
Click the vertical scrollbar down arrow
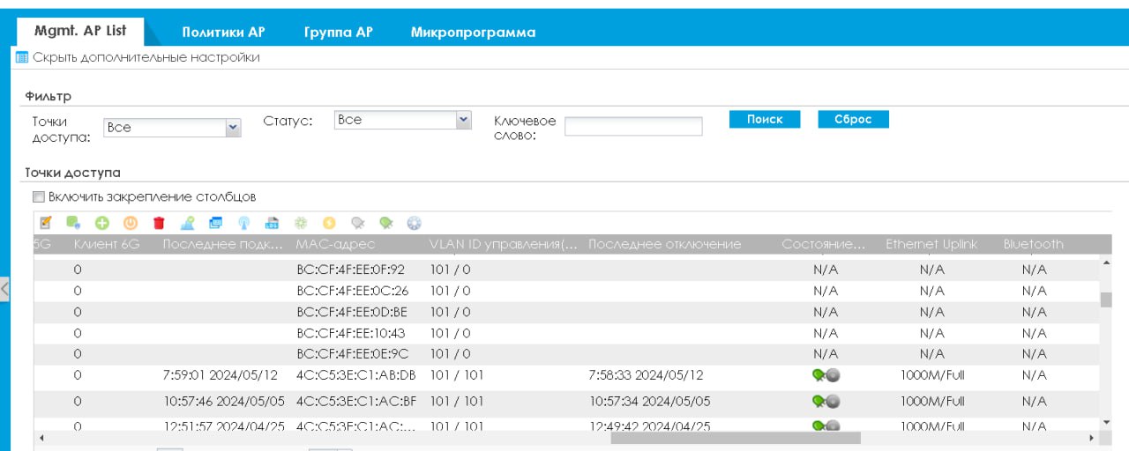(1106, 422)
